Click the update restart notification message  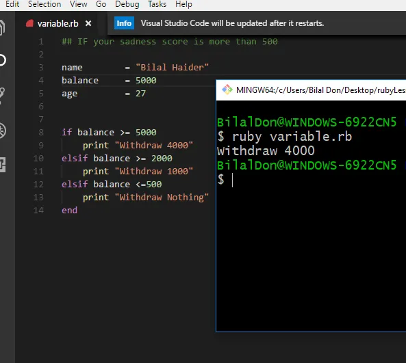click(232, 23)
